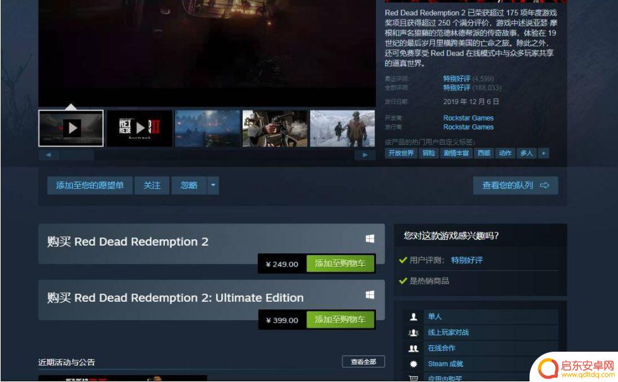Click the 是热销商品 top seller text
The width and height of the screenshot is (618, 382).
tap(429, 281)
